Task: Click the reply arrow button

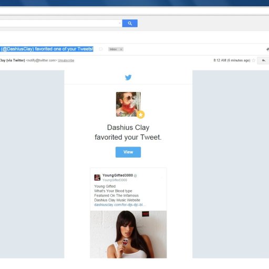Action: tap(263, 60)
